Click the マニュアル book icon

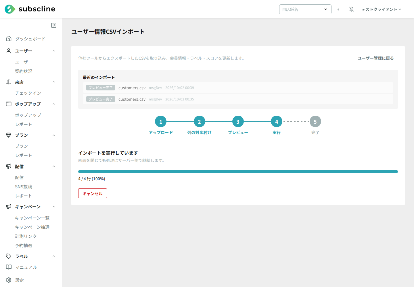(x=9, y=267)
